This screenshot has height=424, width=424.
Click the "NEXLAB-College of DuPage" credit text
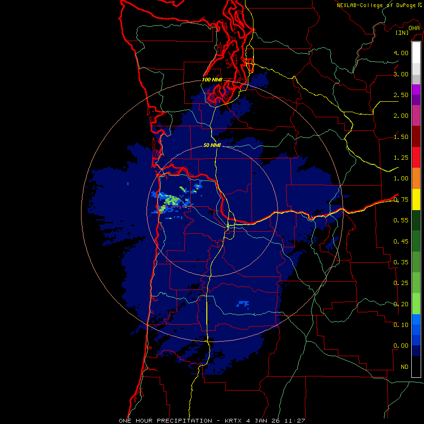[376, 5]
